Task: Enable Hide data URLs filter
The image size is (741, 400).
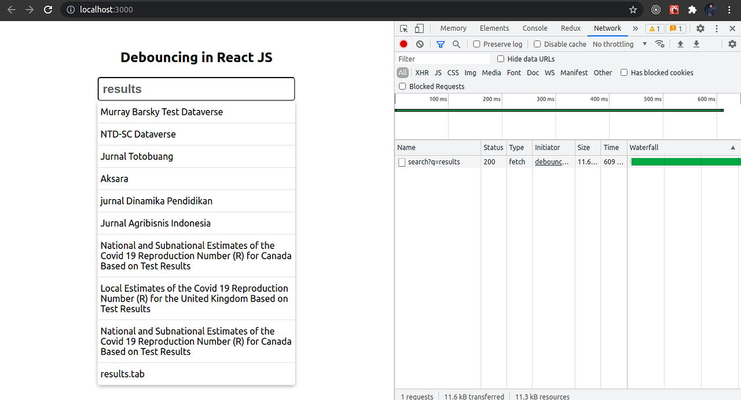Action: 500,58
